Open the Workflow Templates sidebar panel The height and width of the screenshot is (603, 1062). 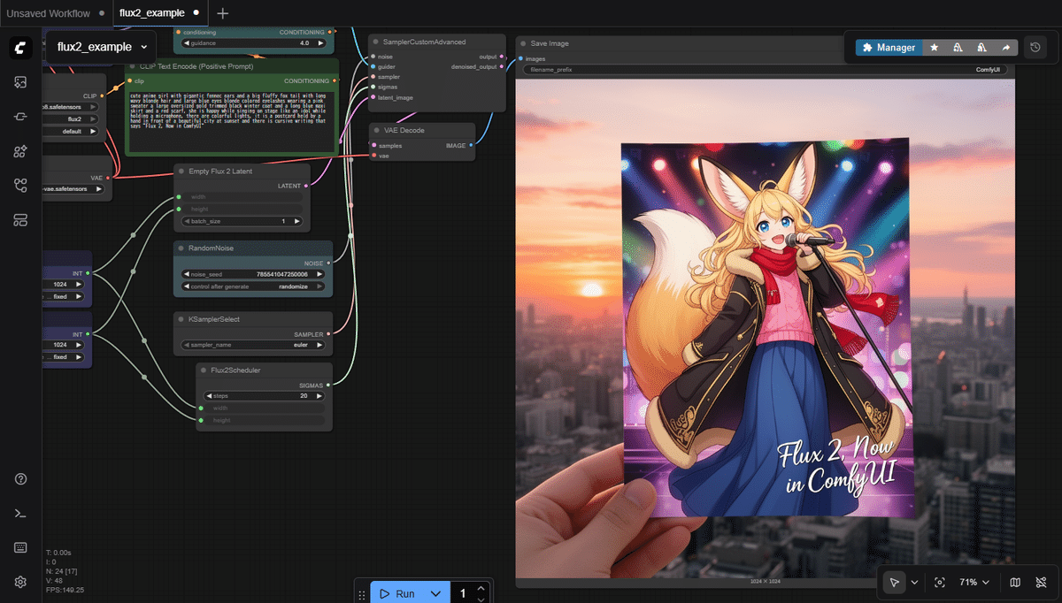[x=20, y=220]
